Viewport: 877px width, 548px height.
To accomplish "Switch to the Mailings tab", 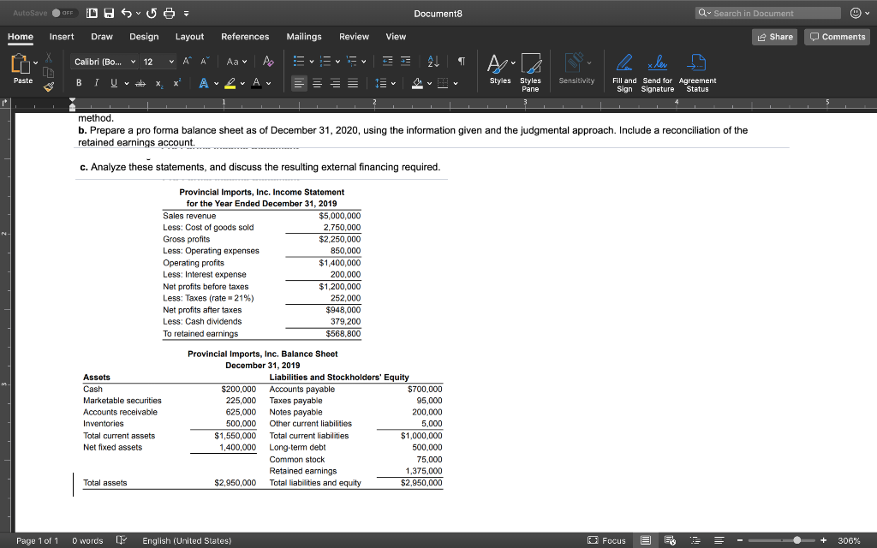I will [304, 37].
